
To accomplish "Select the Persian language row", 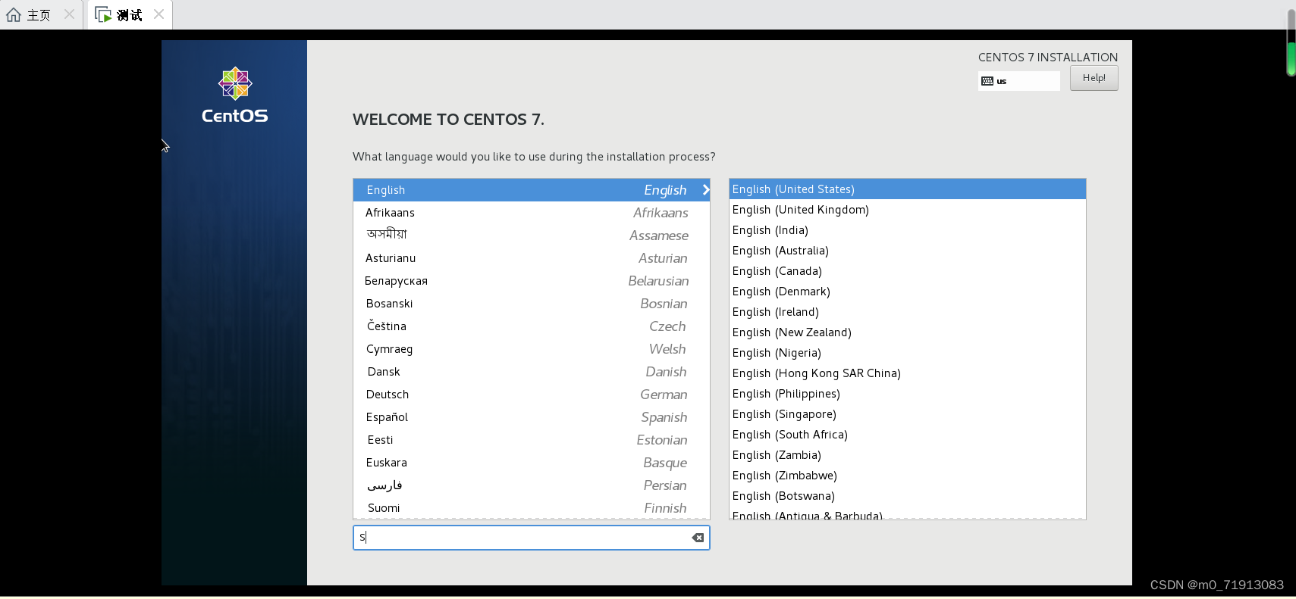I will (x=532, y=485).
